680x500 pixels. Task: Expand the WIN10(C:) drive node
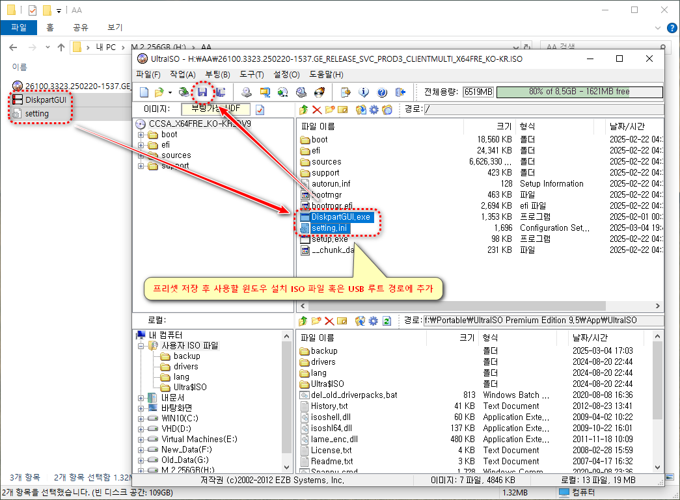(x=141, y=419)
